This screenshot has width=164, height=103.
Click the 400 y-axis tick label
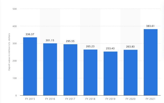[15, 26]
